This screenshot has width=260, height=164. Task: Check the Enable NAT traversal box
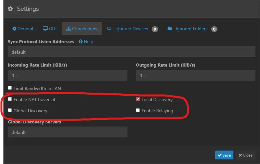[10, 99]
